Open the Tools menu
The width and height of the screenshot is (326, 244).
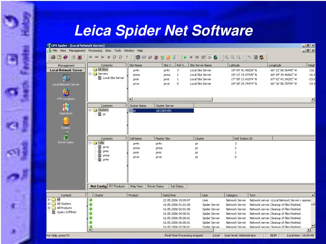(x=117, y=51)
